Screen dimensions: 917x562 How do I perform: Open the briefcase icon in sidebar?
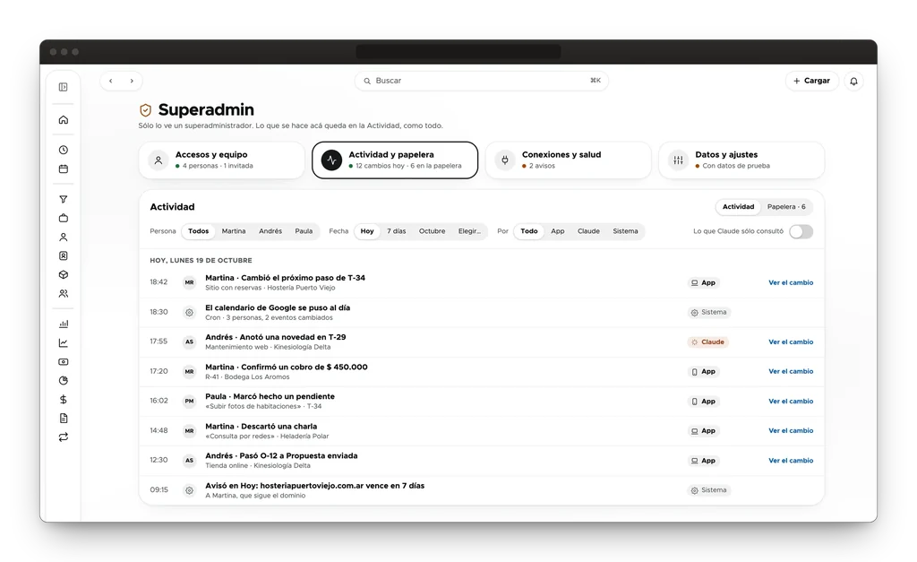click(64, 219)
